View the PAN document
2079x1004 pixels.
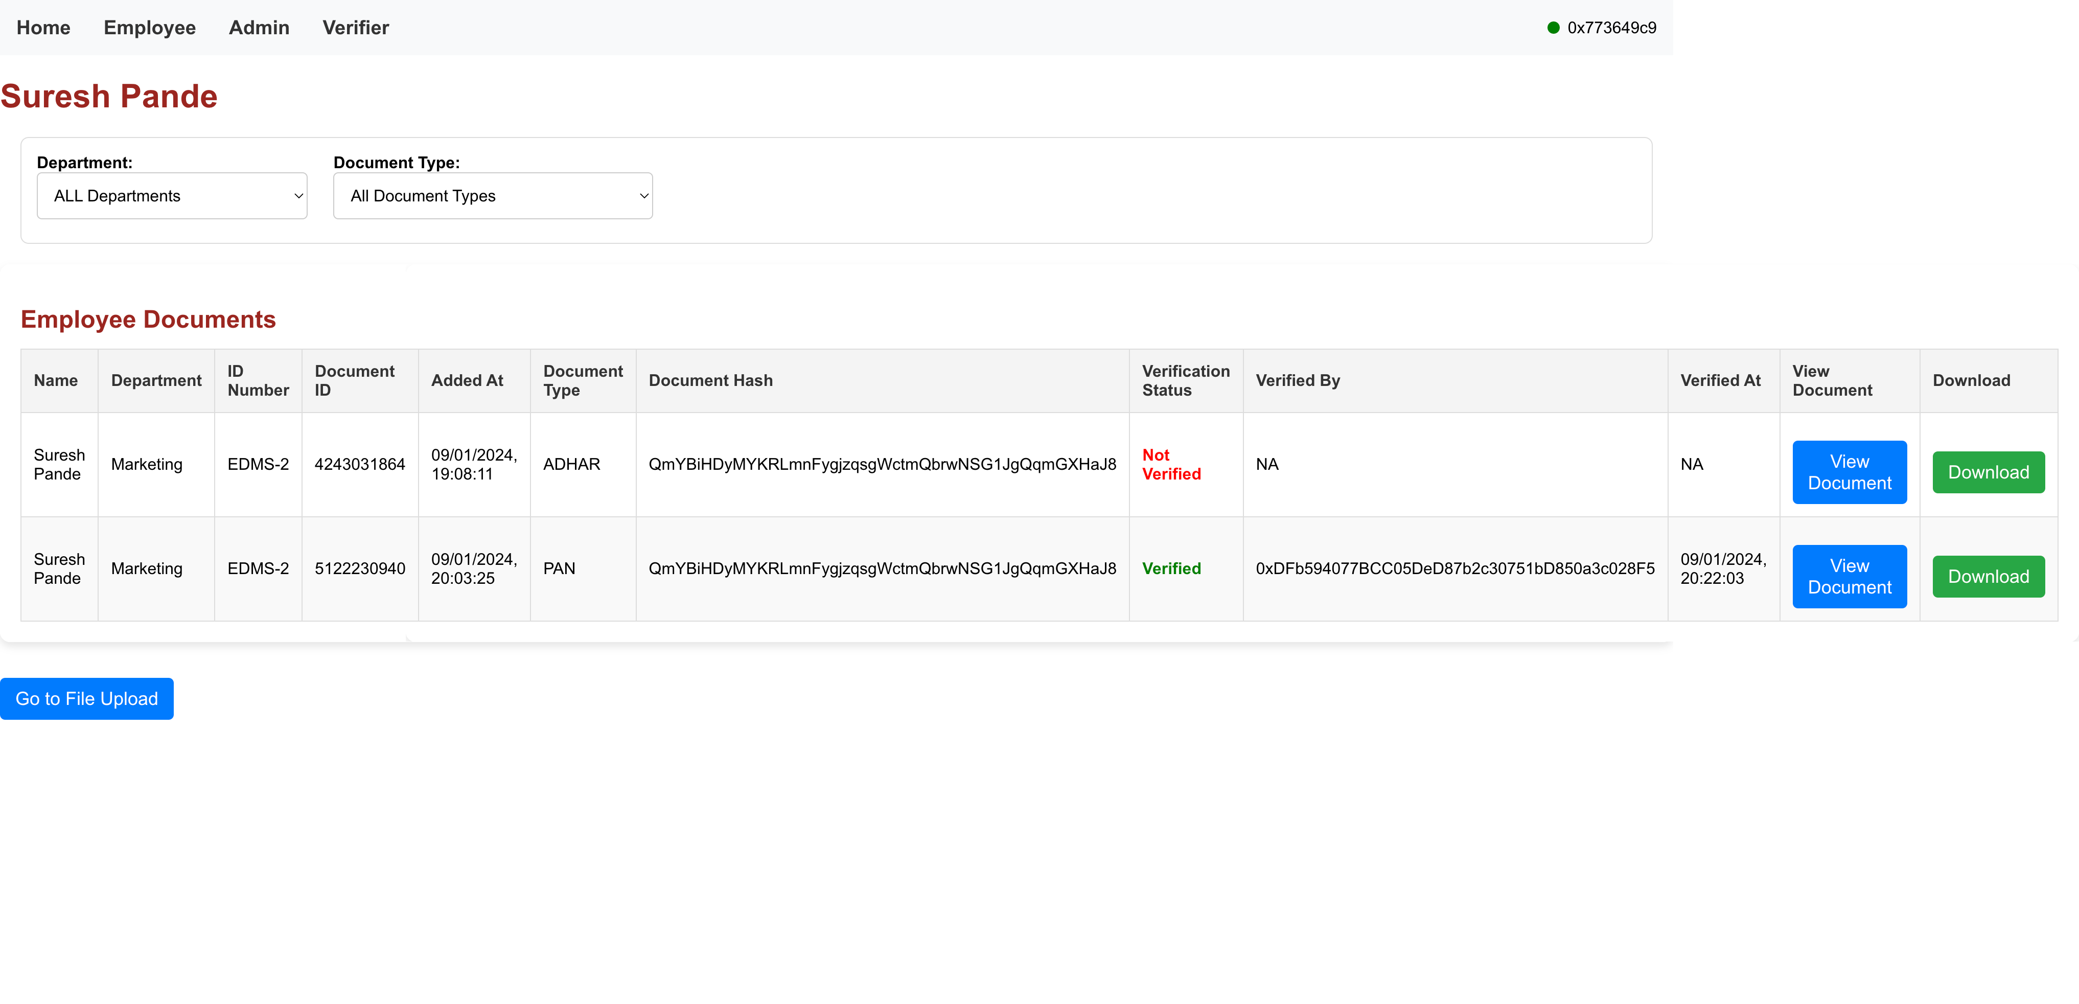pos(1849,576)
